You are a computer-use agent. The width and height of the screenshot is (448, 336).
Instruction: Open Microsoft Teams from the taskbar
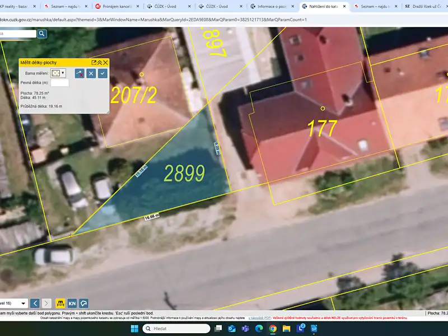[245, 329]
